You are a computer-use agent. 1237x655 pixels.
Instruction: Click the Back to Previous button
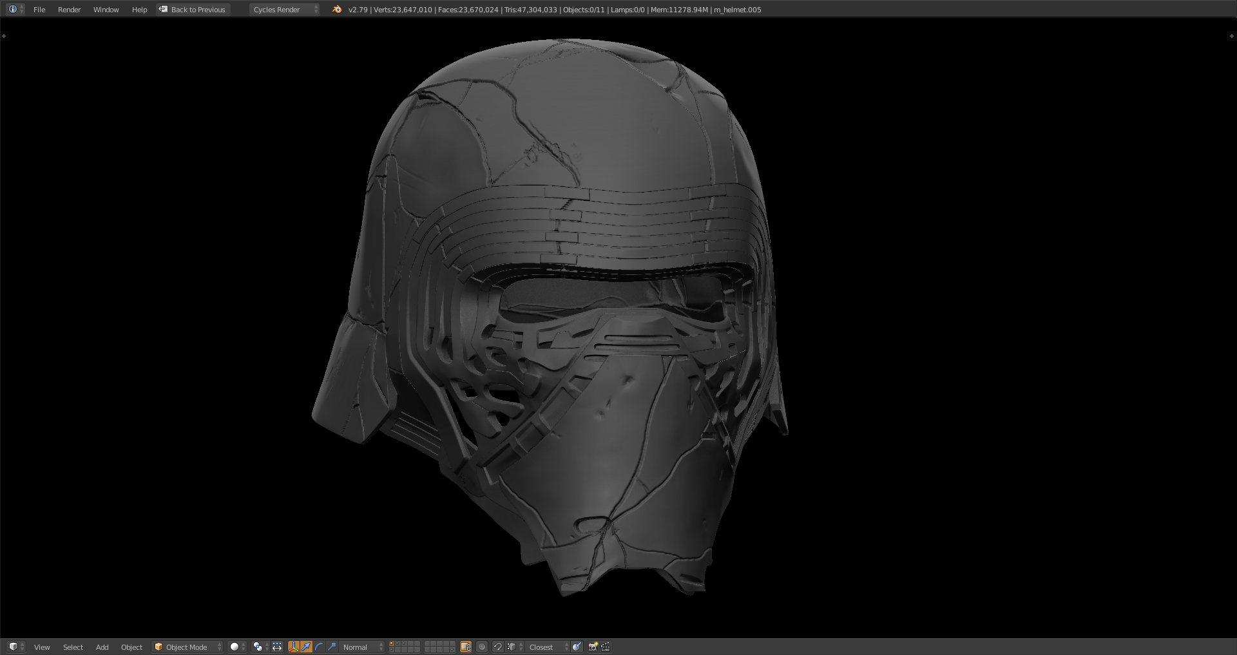click(193, 10)
